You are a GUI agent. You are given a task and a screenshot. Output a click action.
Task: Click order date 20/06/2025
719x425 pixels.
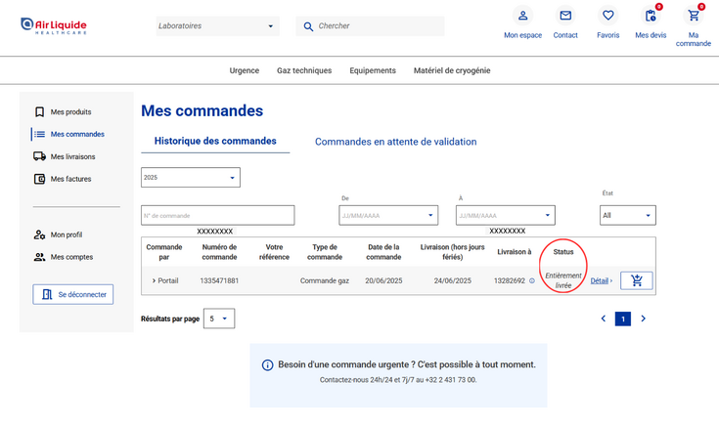383,280
